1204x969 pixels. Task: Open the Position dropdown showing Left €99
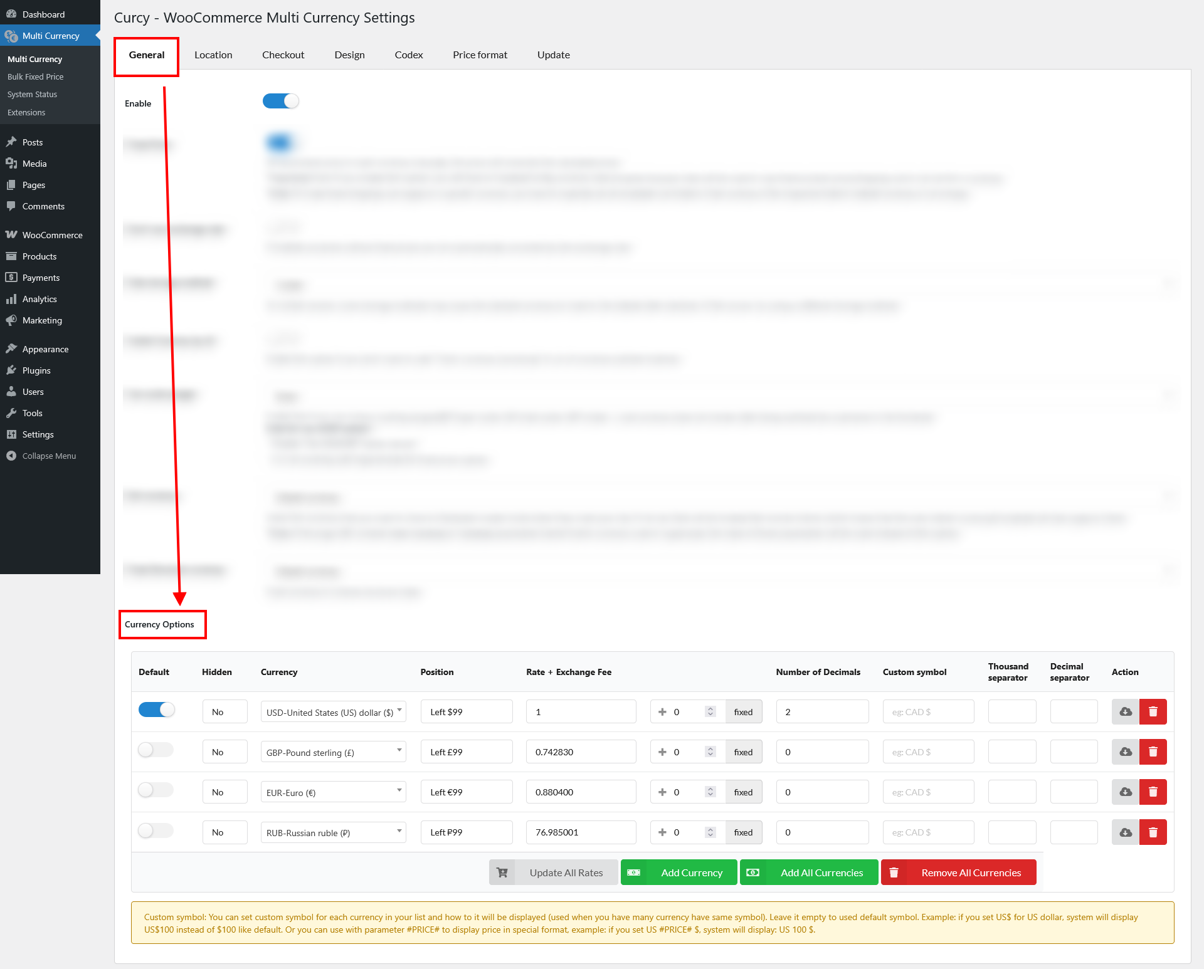click(x=467, y=792)
